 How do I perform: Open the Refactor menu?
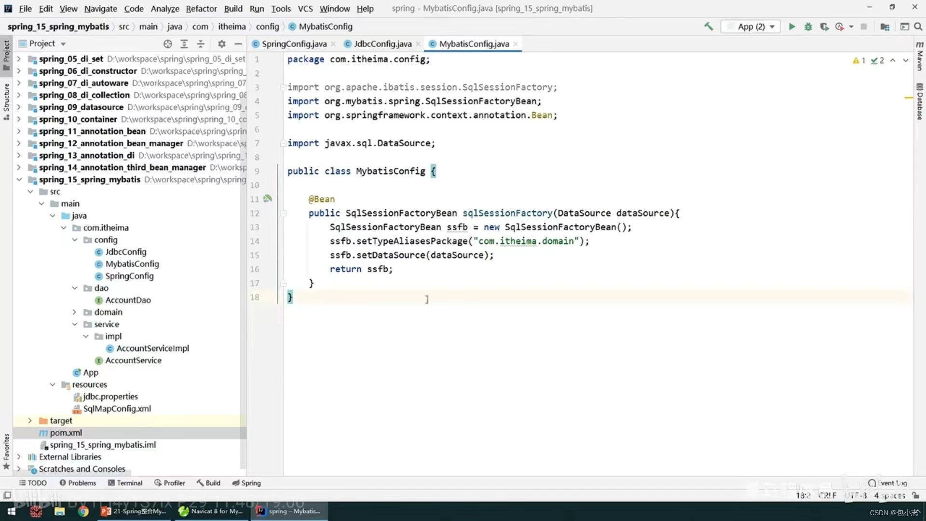coord(201,8)
